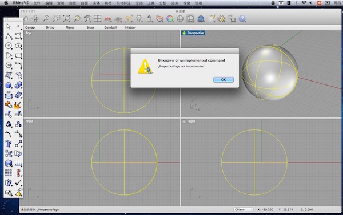Toggle Osnap in the status bar
This screenshot has width=343, height=215.
pos(30,27)
